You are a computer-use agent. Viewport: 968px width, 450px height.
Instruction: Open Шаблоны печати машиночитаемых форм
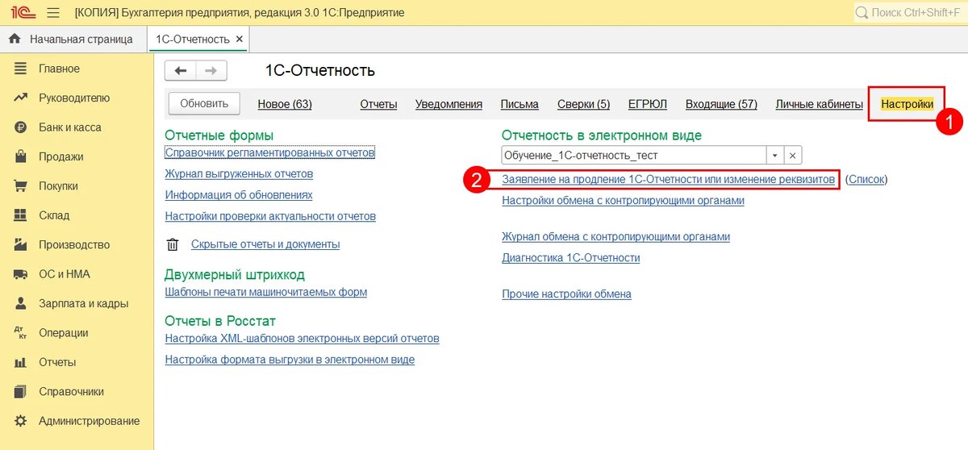265,292
